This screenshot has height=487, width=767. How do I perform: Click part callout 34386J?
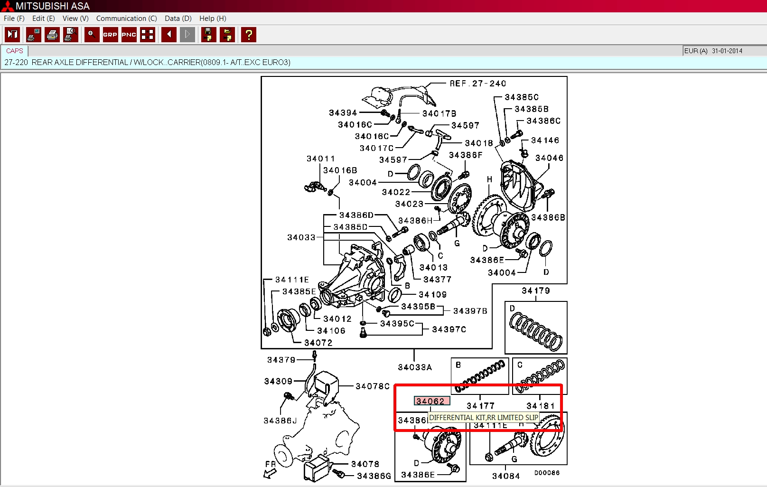tap(280, 421)
